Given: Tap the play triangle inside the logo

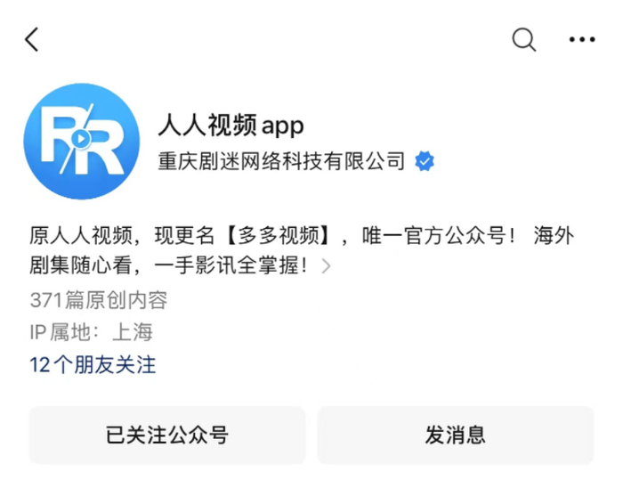Looking at the screenshot, I should (x=80, y=140).
